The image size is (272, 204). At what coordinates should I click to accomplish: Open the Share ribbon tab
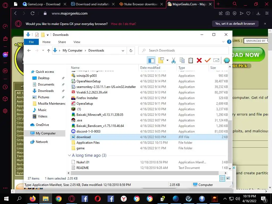[62, 42]
